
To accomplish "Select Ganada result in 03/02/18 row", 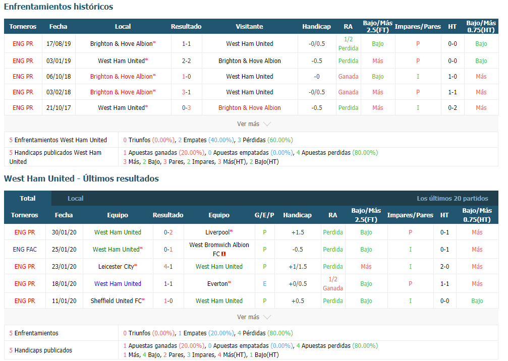I will click(x=348, y=92).
